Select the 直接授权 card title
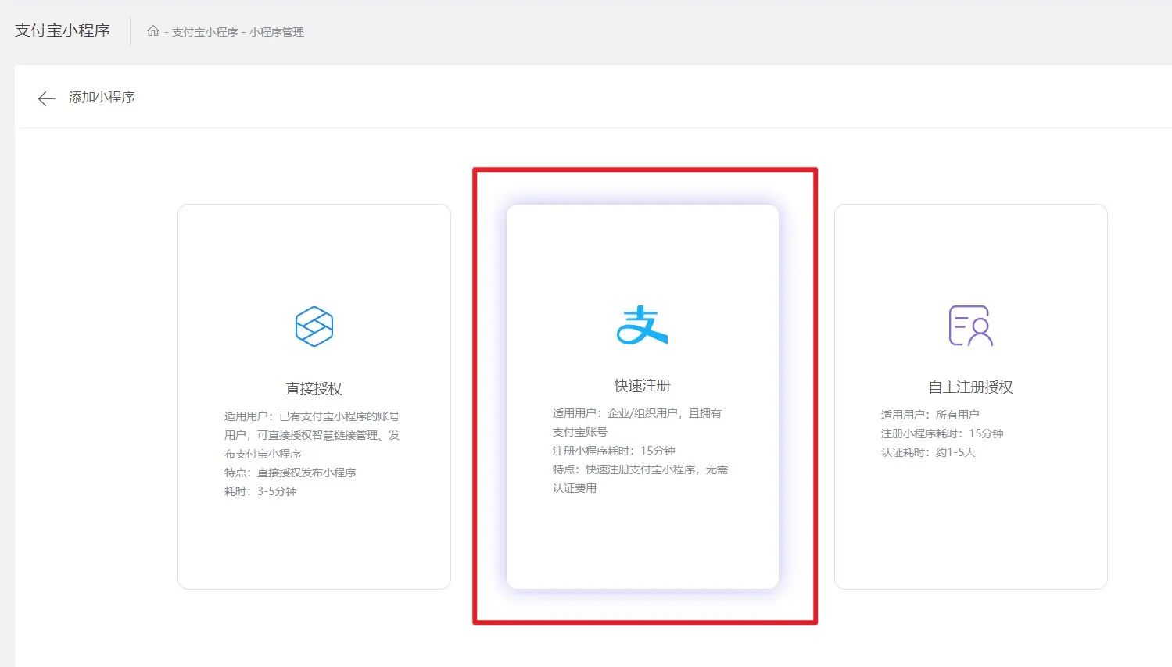Image resolution: width=1172 pixels, height=667 pixels. coord(314,388)
